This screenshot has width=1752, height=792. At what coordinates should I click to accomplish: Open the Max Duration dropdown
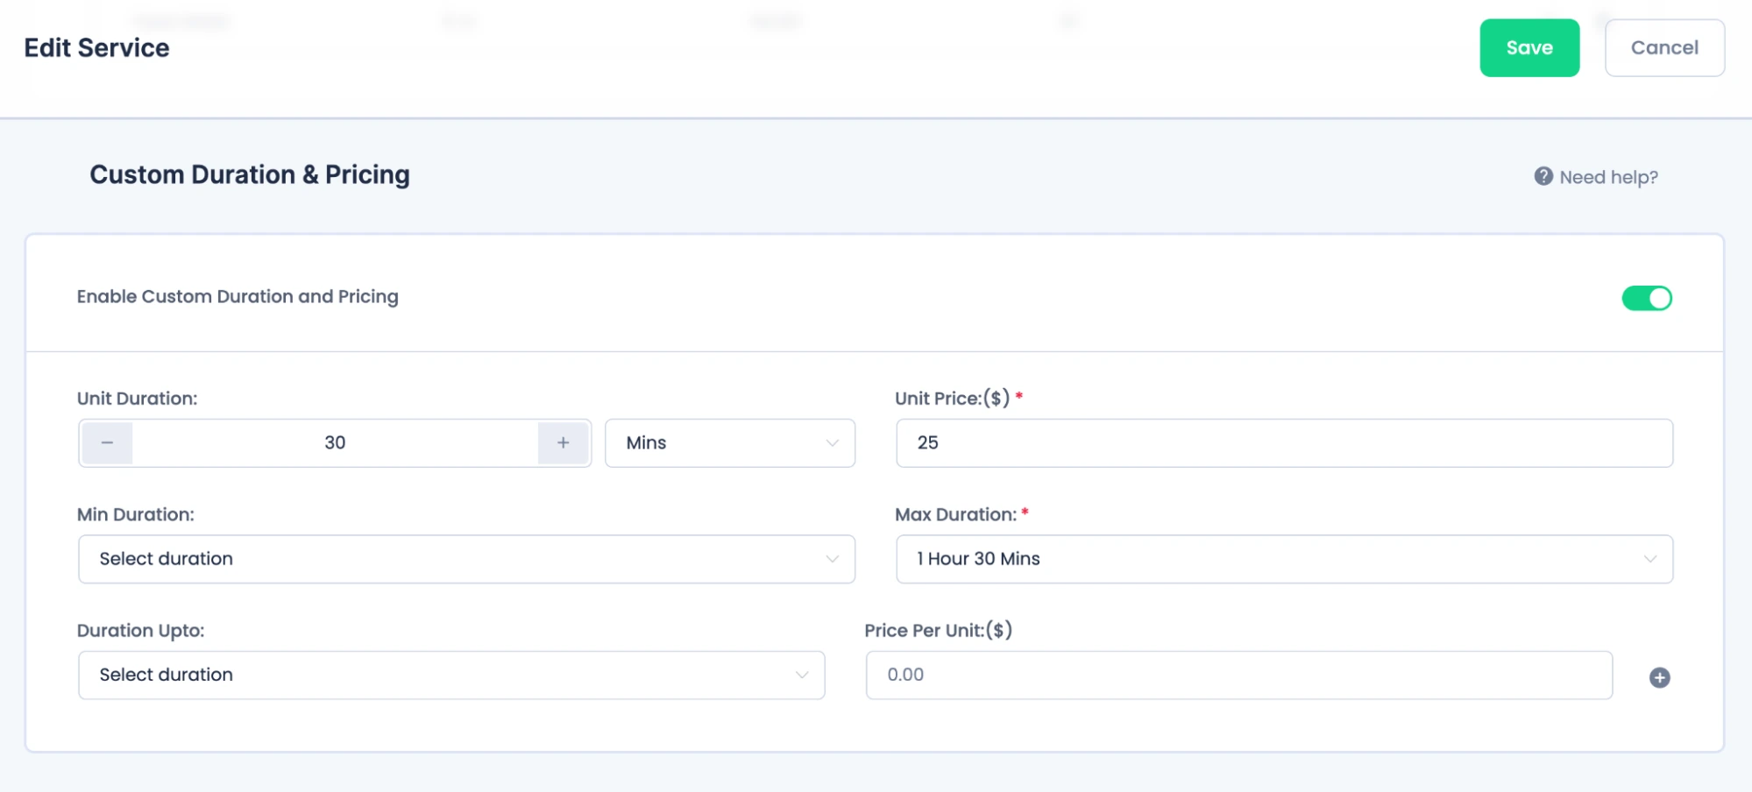coord(1284,559)
